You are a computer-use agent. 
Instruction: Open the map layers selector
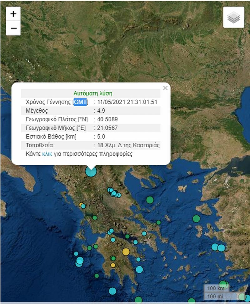coord(233,18)
